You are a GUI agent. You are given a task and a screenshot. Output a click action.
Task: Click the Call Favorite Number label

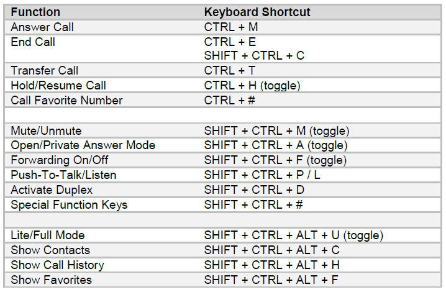click(66, 101)
